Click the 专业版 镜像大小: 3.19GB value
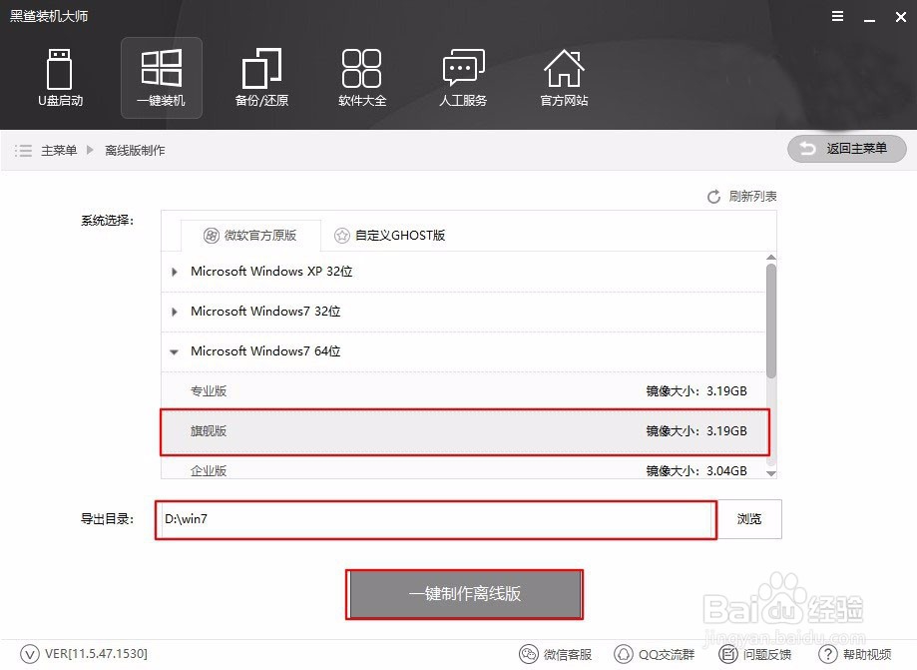Screen dimensions: 917x670 [696, 390]
